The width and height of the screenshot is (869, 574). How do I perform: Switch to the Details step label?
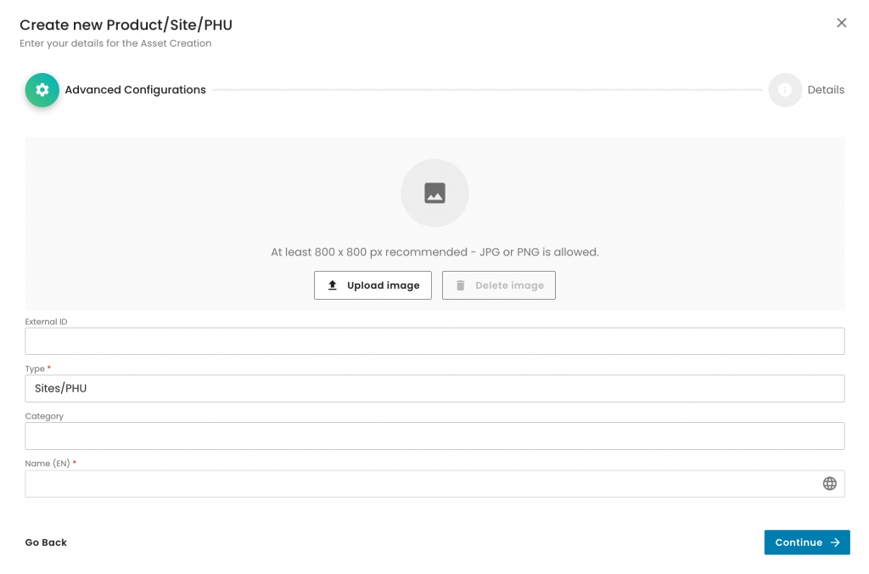click(825, 90)
